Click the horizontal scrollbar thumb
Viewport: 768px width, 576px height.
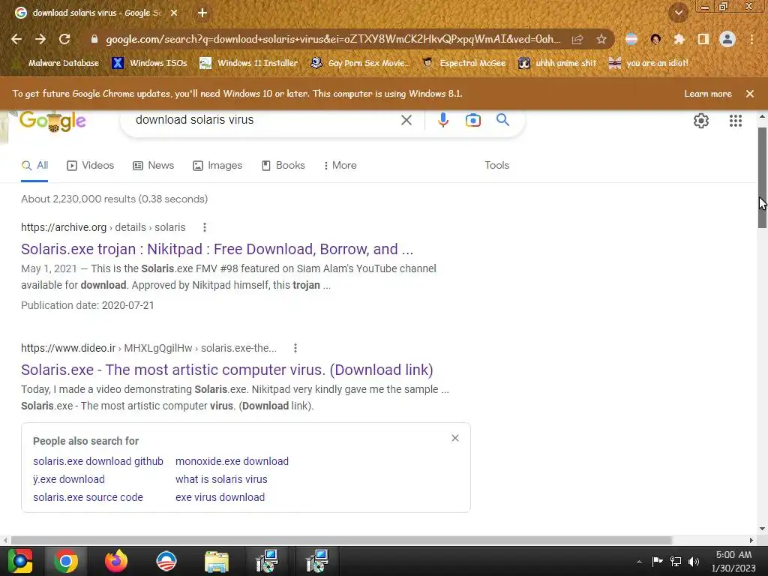pyautogui.click(x=341, y=540)
